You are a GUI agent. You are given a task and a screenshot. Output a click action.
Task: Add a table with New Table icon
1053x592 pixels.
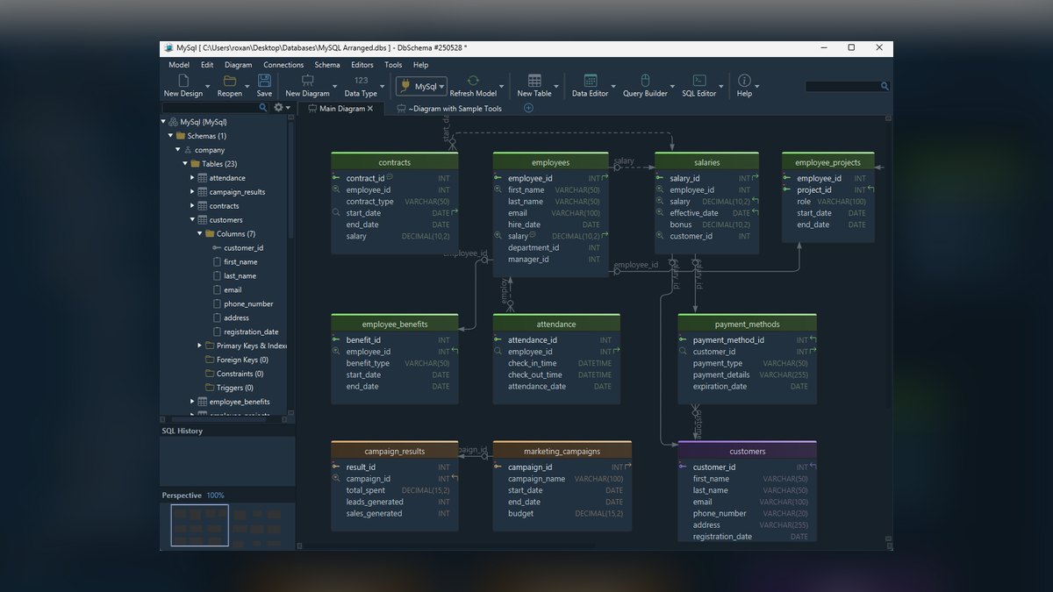(534, 81)
